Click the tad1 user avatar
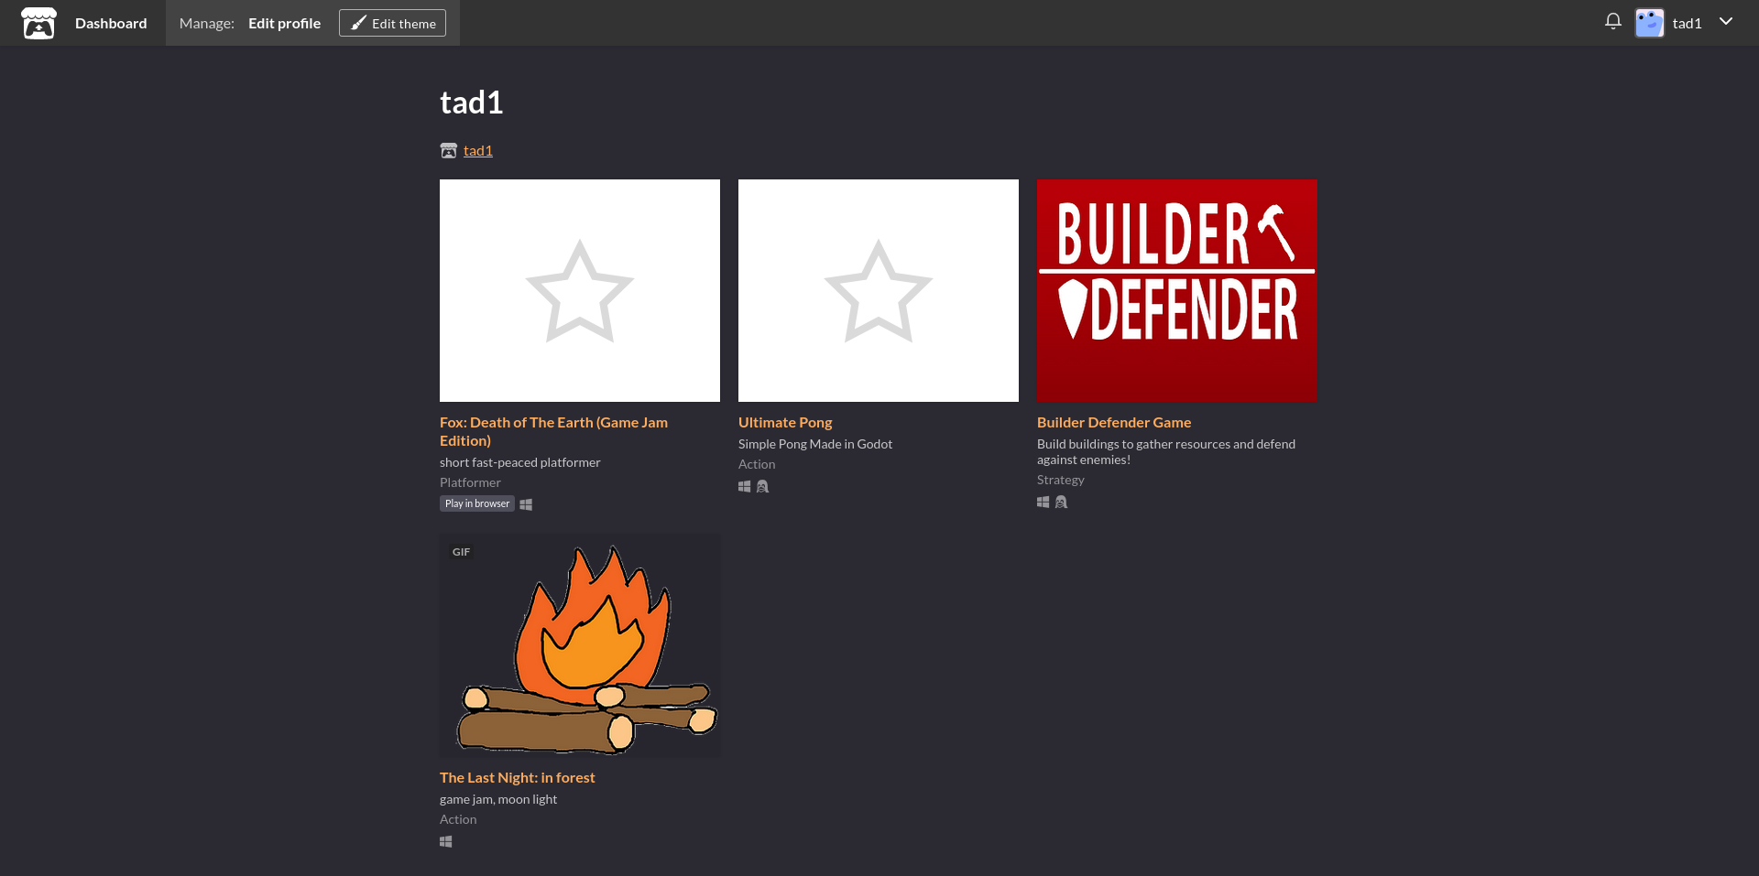This screenshot has width=1759, height=876. pyautogui.click(x=1649, y=23)
